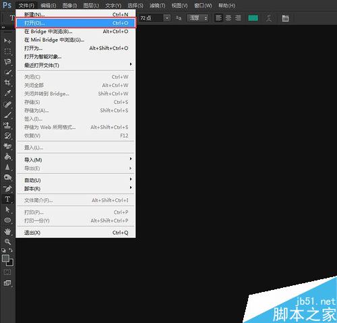Open the 帮助(H) menu
The width and height of the screenshot is (337, 323).
[x=226, y=5]
